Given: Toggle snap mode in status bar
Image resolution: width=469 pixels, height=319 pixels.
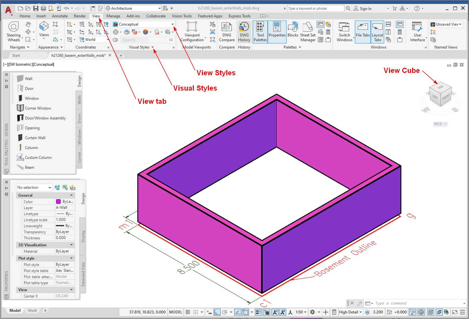Looking at the screenshot, I should click(x=195, y=312).
